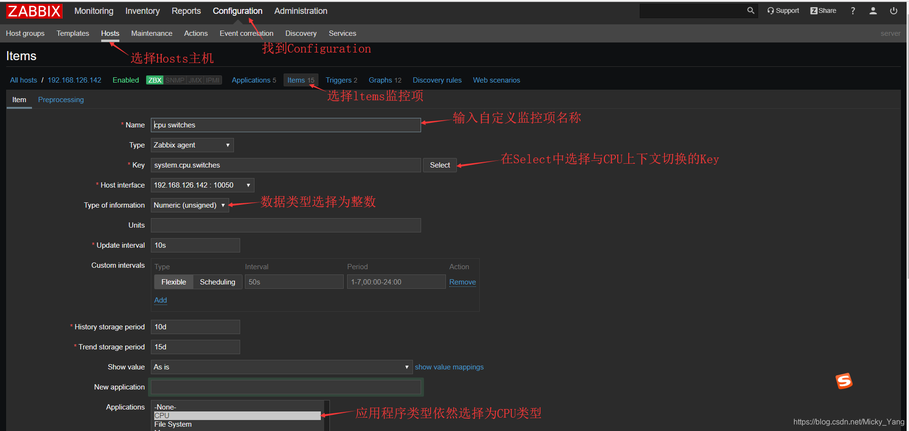Go to Host groups submenu
Screen dimensions: 909x431
[25, 33]
